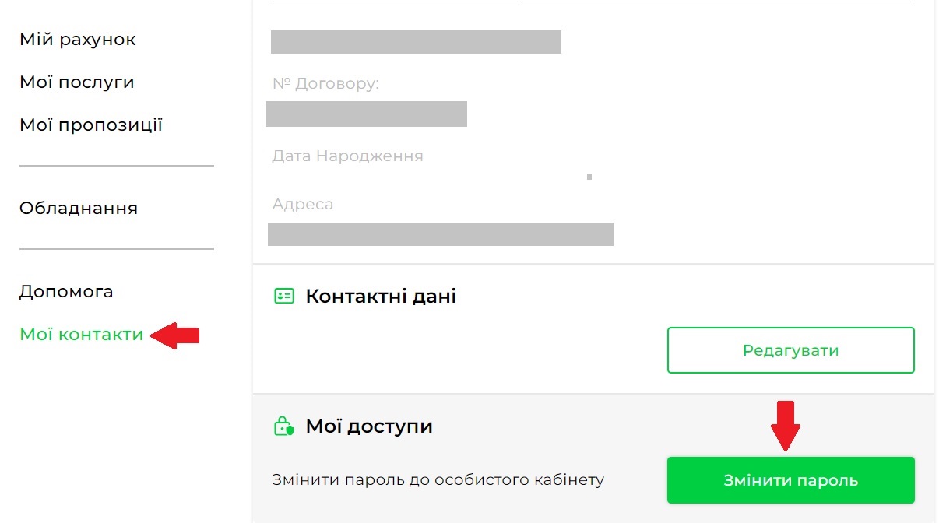Click the red arrow pointing at Мої контакти
This screenshot has width=939, height=523.
(175, 335)
